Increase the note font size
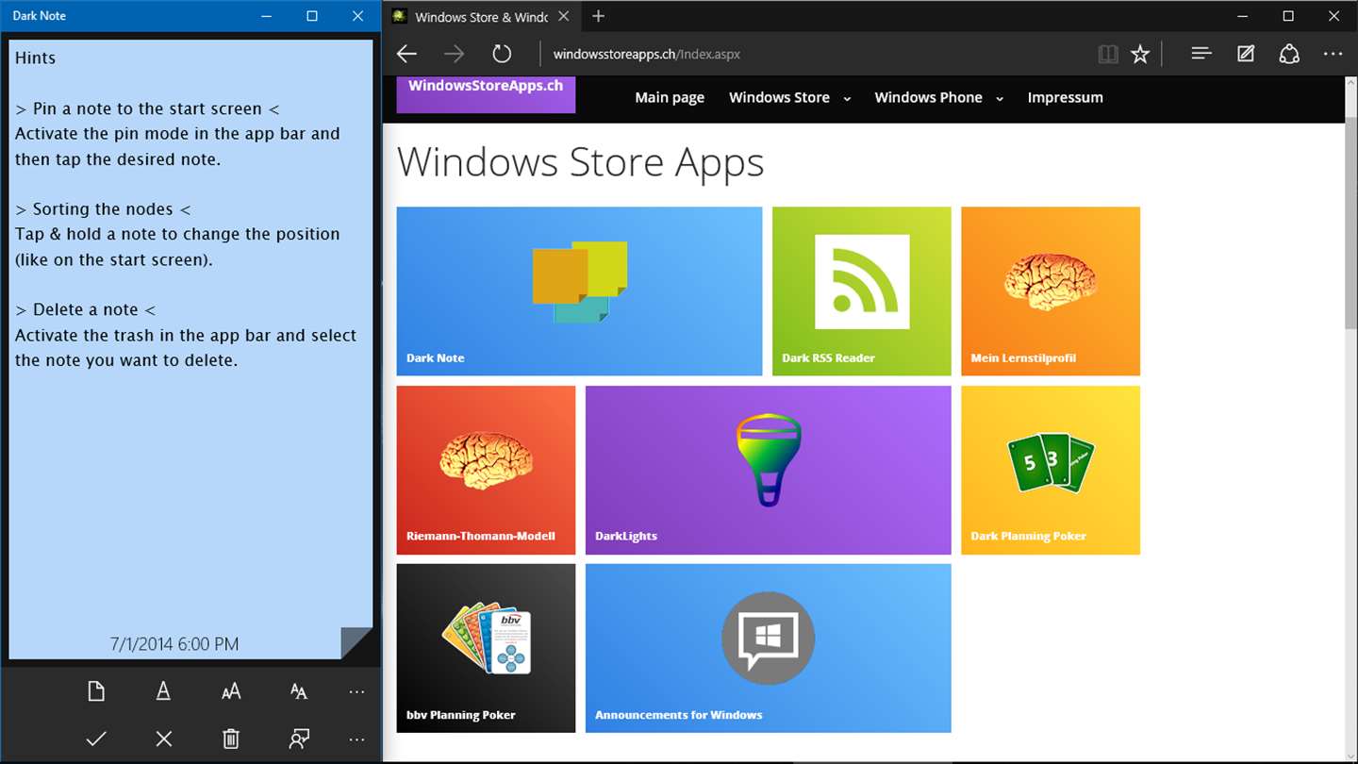Screen dimensions: 1358x764 pos(231,691)
